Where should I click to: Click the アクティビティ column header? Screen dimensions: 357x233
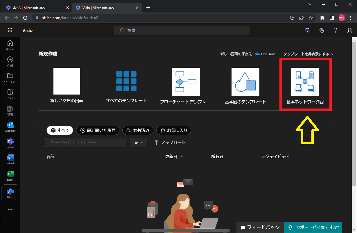(x=275, y=156)
